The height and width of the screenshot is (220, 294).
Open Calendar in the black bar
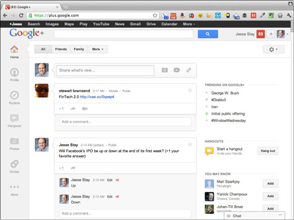tap(169, 24)
